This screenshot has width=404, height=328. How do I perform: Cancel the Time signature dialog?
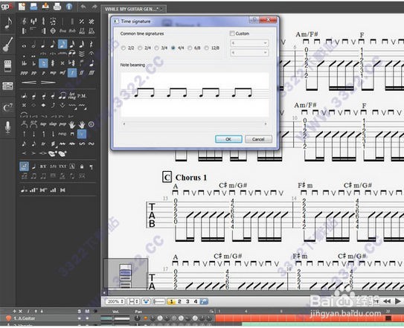(258, 139)
